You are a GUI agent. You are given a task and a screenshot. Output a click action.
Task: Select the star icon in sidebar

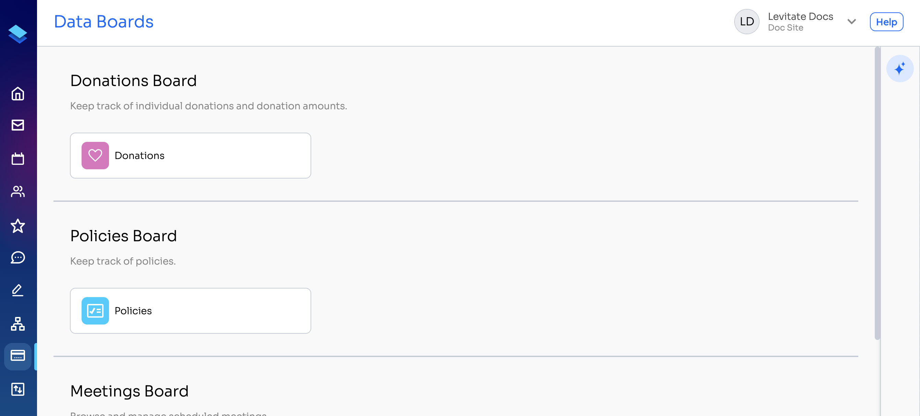click(17, 226)
